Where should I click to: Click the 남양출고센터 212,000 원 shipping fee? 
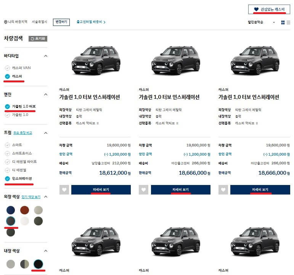tap(111, 163)
